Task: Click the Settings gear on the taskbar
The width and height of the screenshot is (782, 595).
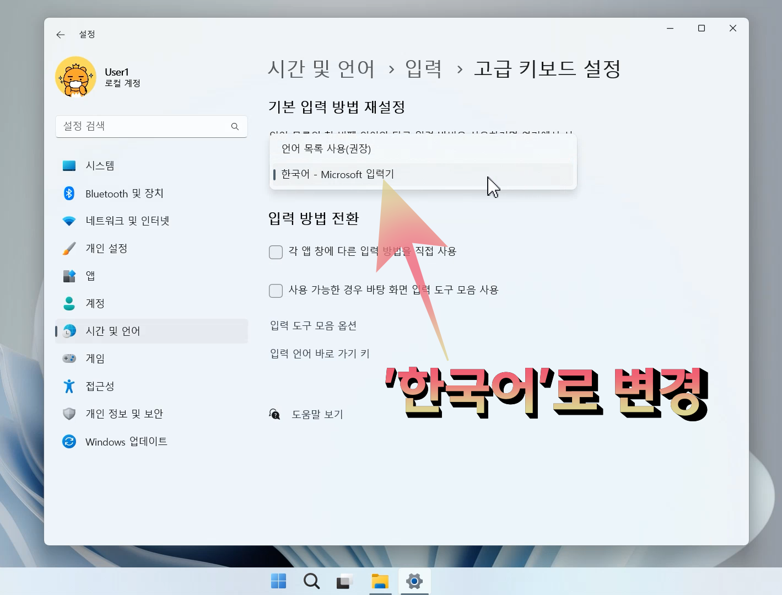Action: coord(414,581)
